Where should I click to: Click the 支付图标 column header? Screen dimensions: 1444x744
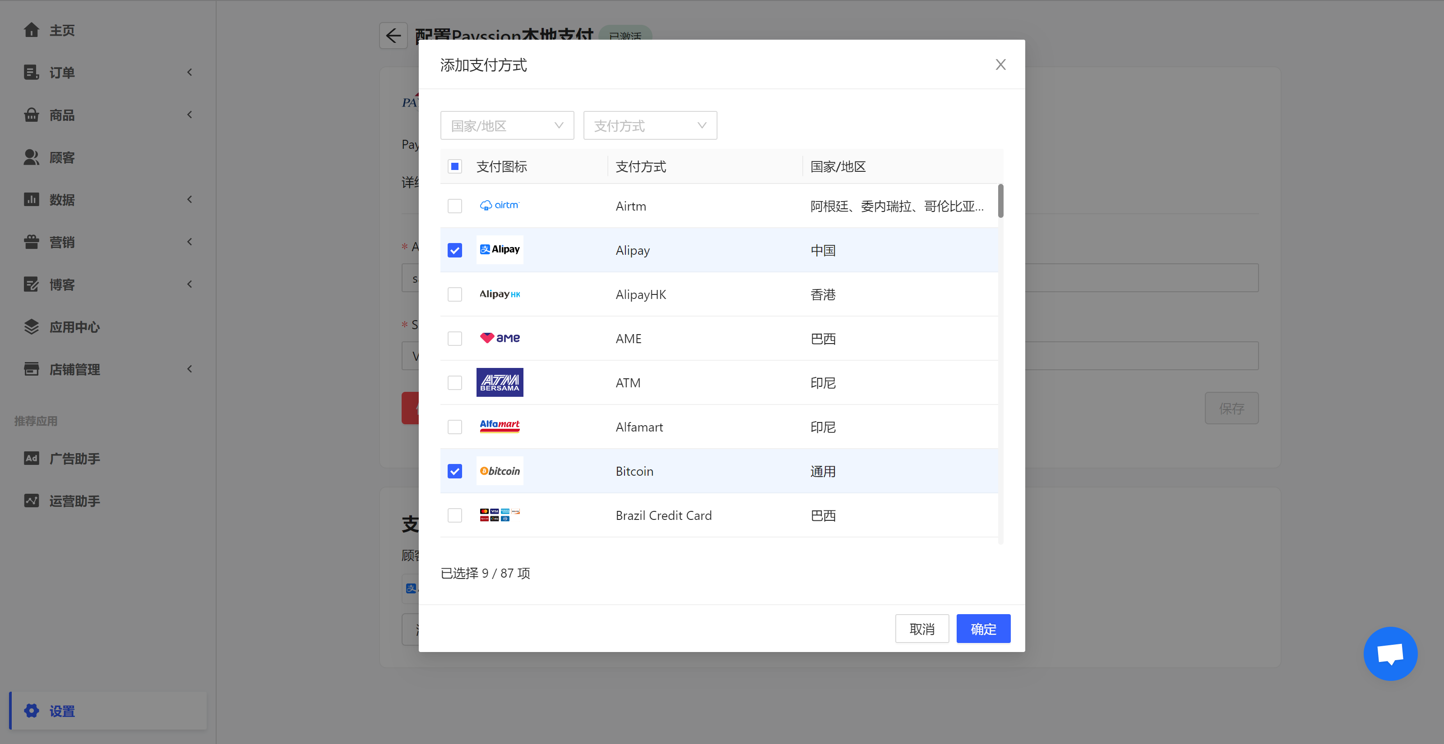coord(502,166)
